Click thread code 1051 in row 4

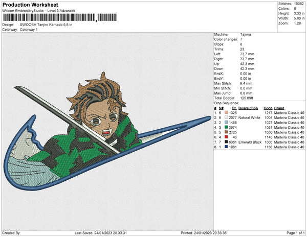269,127
